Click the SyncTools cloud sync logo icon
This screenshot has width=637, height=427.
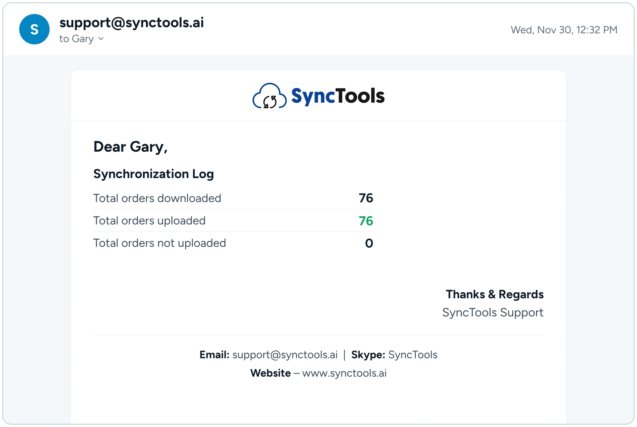pyautogui.click(x=269, y=96)
